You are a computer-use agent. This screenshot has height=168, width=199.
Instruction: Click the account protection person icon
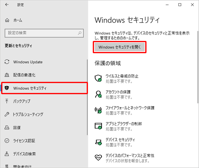[x=98, y=94]
